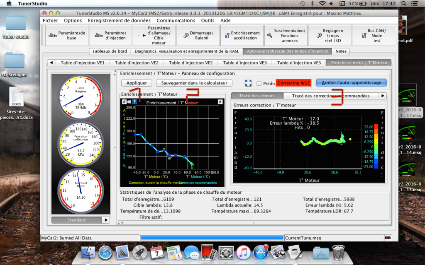This screenshot has height=265, width=425.
Task: Open Launchpad rocket icon in Dock
Action: tap(139, 253)
